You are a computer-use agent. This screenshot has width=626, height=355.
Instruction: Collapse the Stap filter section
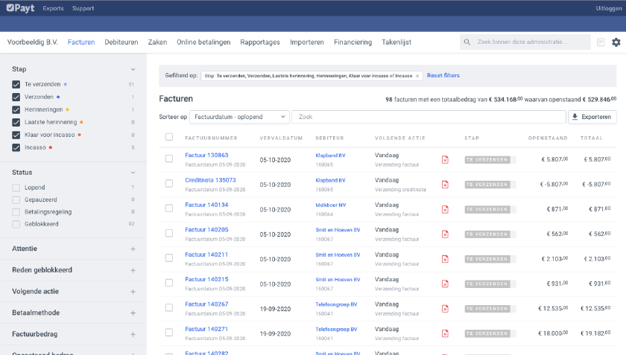(x=133, y=69)
